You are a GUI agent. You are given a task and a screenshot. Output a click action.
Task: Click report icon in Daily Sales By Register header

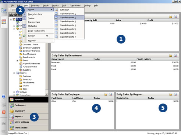pyautogui.click(x=175, y=94)
